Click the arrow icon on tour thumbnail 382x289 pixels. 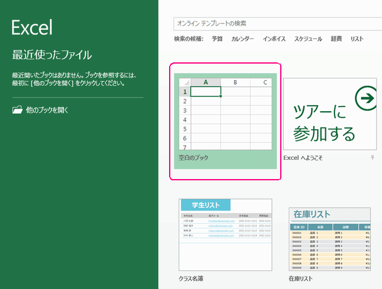click(x=366, y=98)
